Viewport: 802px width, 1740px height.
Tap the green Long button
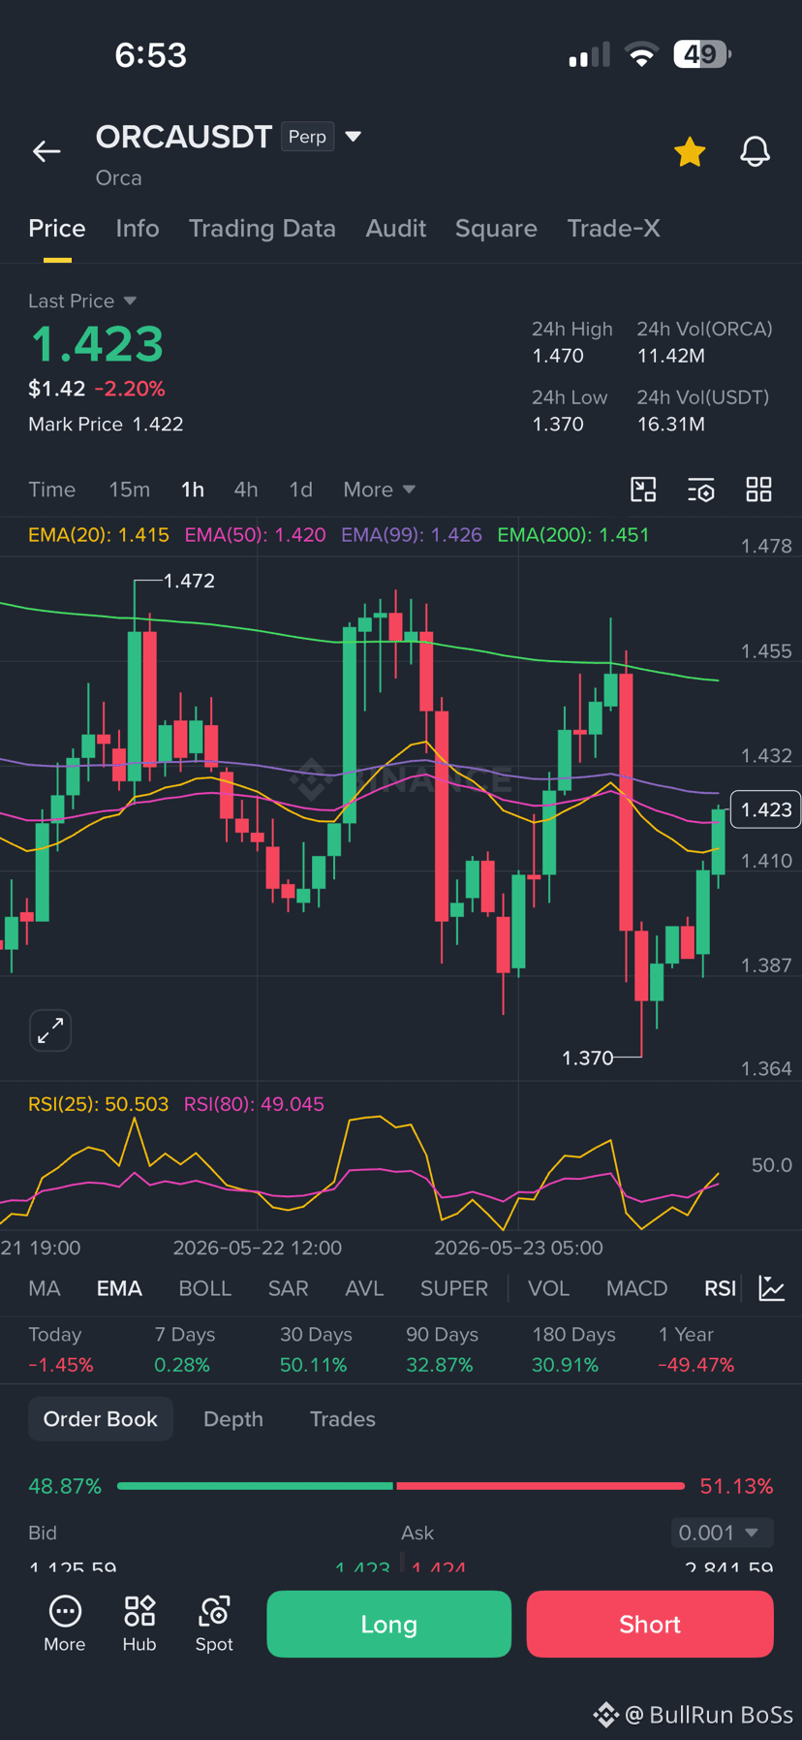point(388,1624)
